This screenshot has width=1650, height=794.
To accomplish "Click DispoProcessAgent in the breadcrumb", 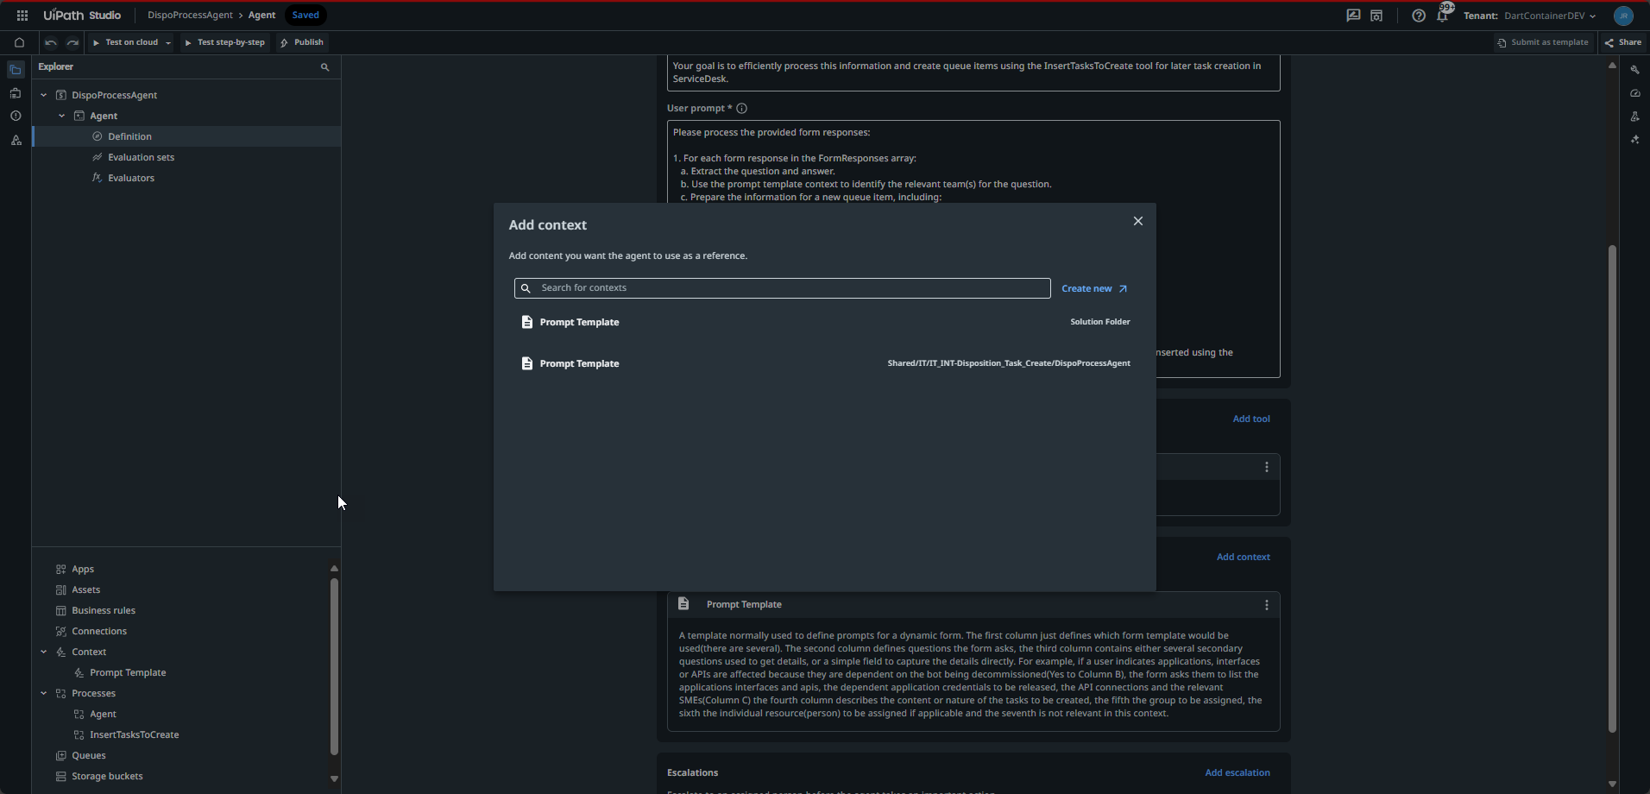I will click(x=190, y=16).
